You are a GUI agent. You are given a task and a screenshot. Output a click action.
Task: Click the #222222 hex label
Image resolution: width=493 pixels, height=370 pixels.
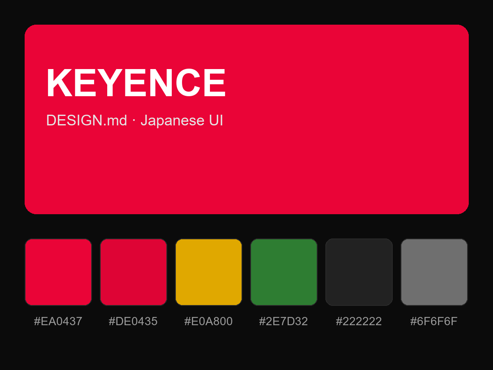click(359, 321)
